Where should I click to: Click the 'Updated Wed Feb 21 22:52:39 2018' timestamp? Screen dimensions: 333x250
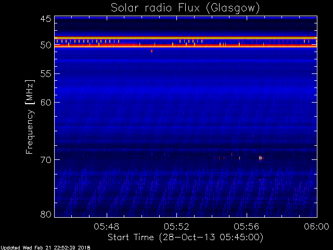(x=45, y=248)
